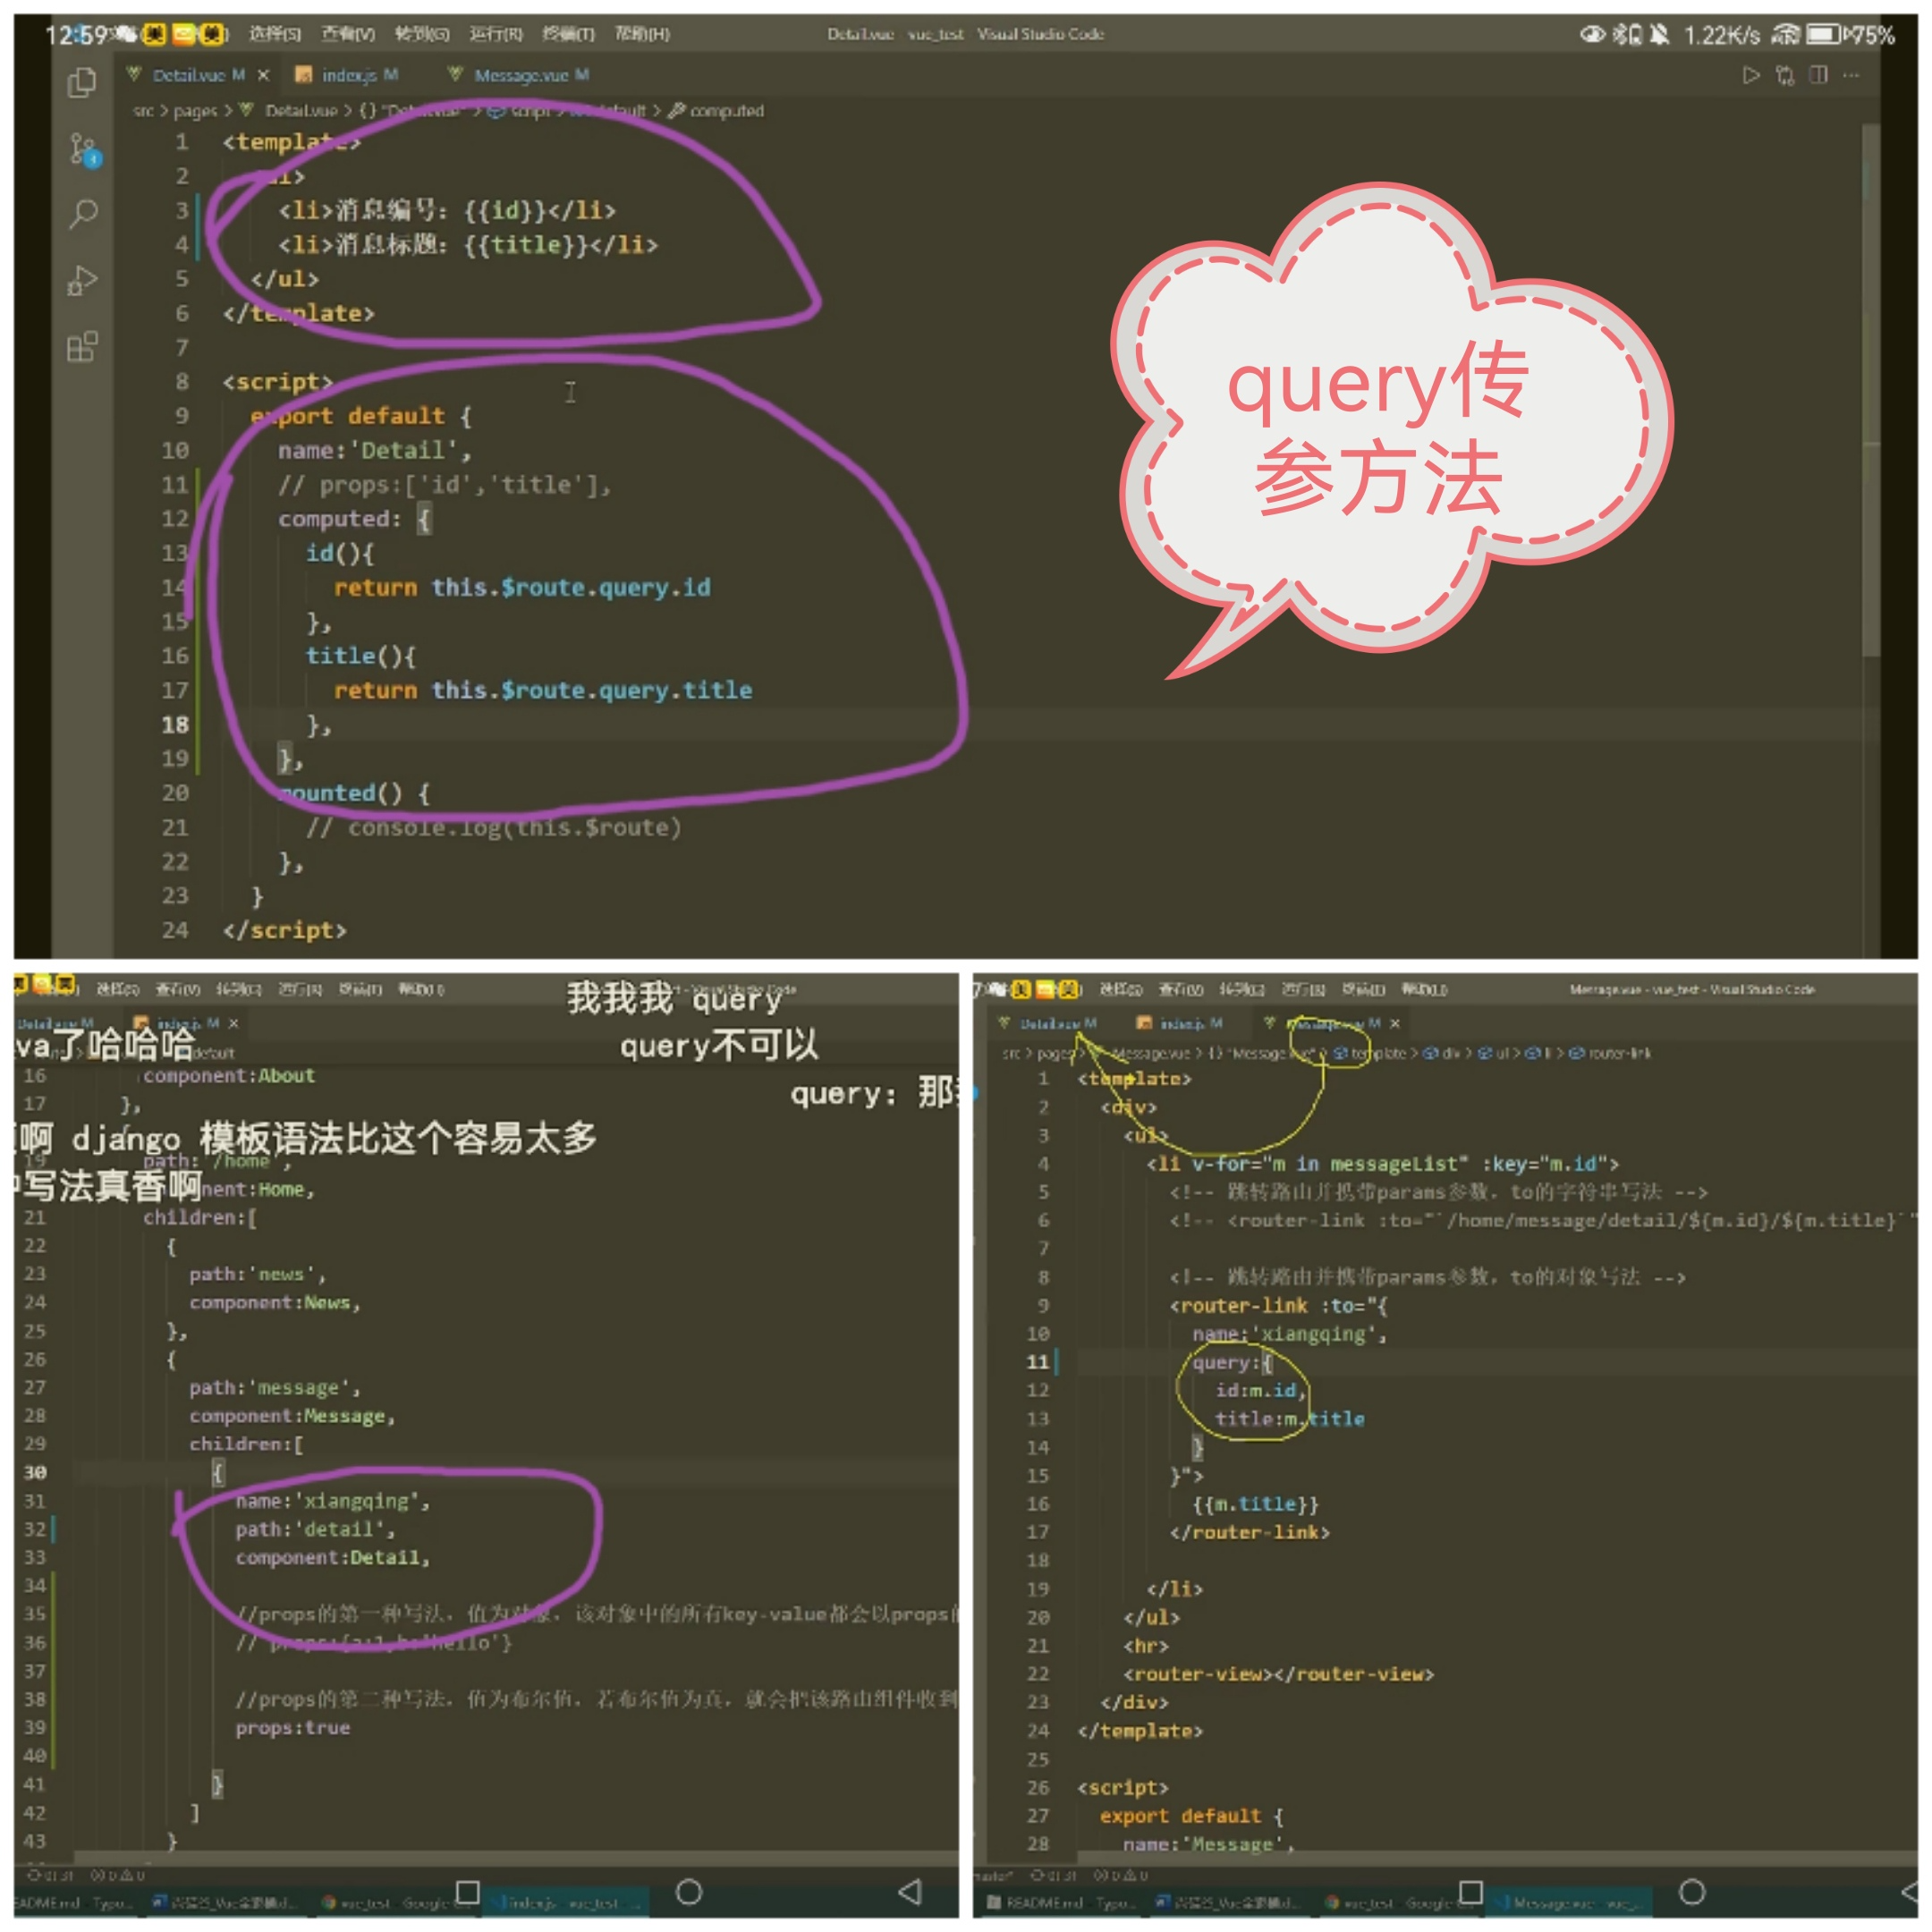The width and height of the screenshot is (1932, 1932).
Task: Close the Detail.vue tab
Action: pos(264,76)
